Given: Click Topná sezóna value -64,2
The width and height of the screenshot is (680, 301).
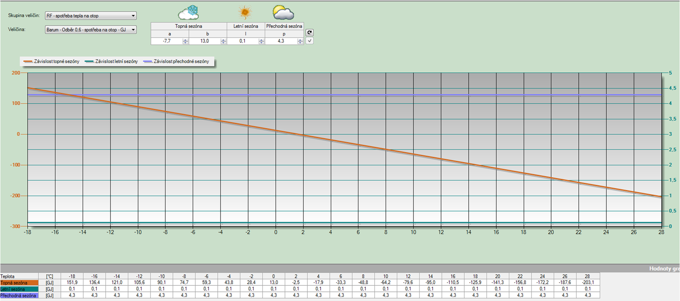Looking at the screenshot, I should [386, 283].
